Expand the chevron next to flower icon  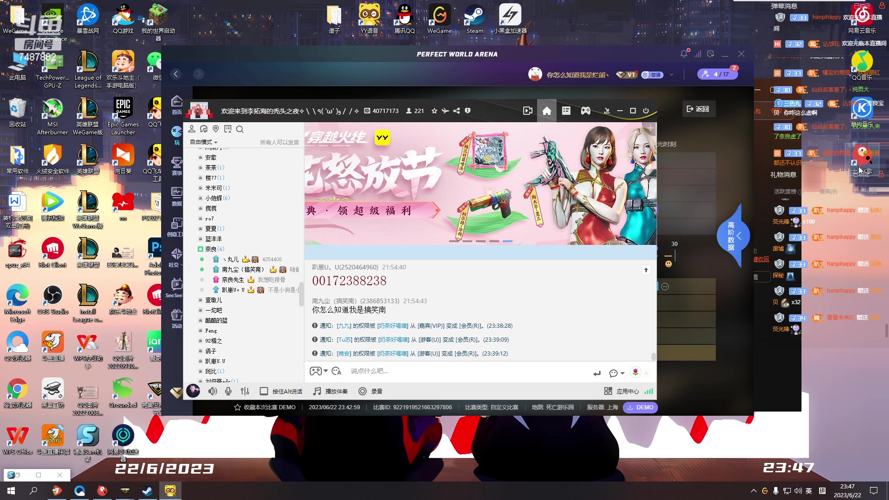tap(647, 373)
